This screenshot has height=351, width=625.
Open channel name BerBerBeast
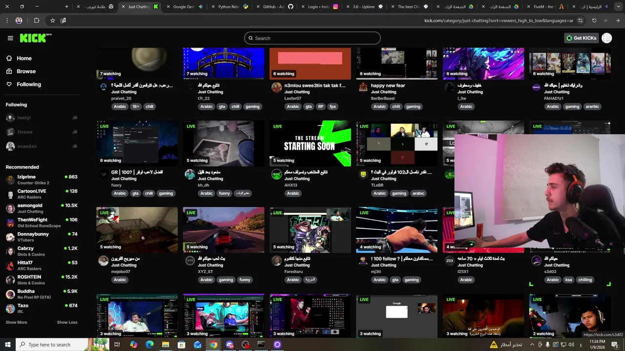[x=383, y=98]
